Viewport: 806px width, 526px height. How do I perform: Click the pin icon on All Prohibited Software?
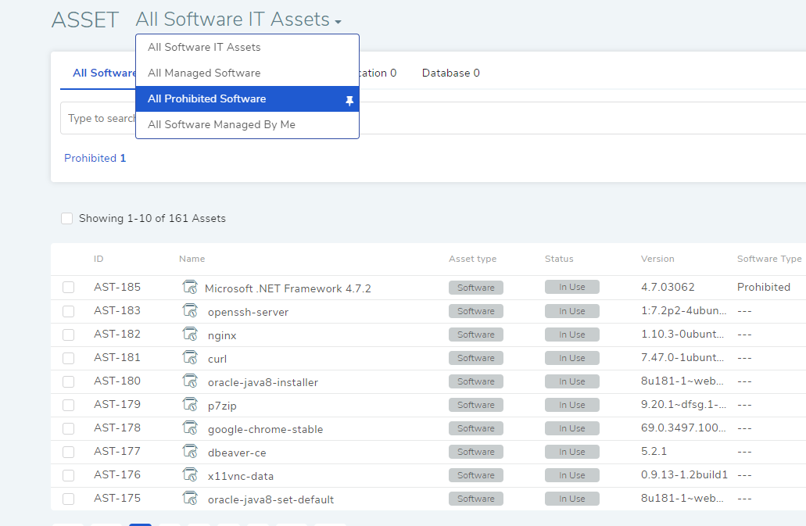pos(349,101)
